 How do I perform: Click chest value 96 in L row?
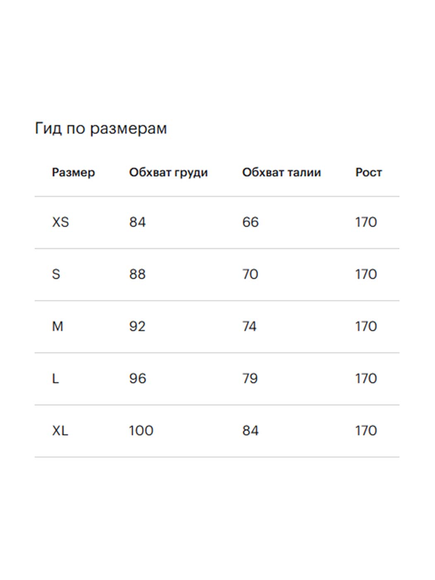(138, 379)
